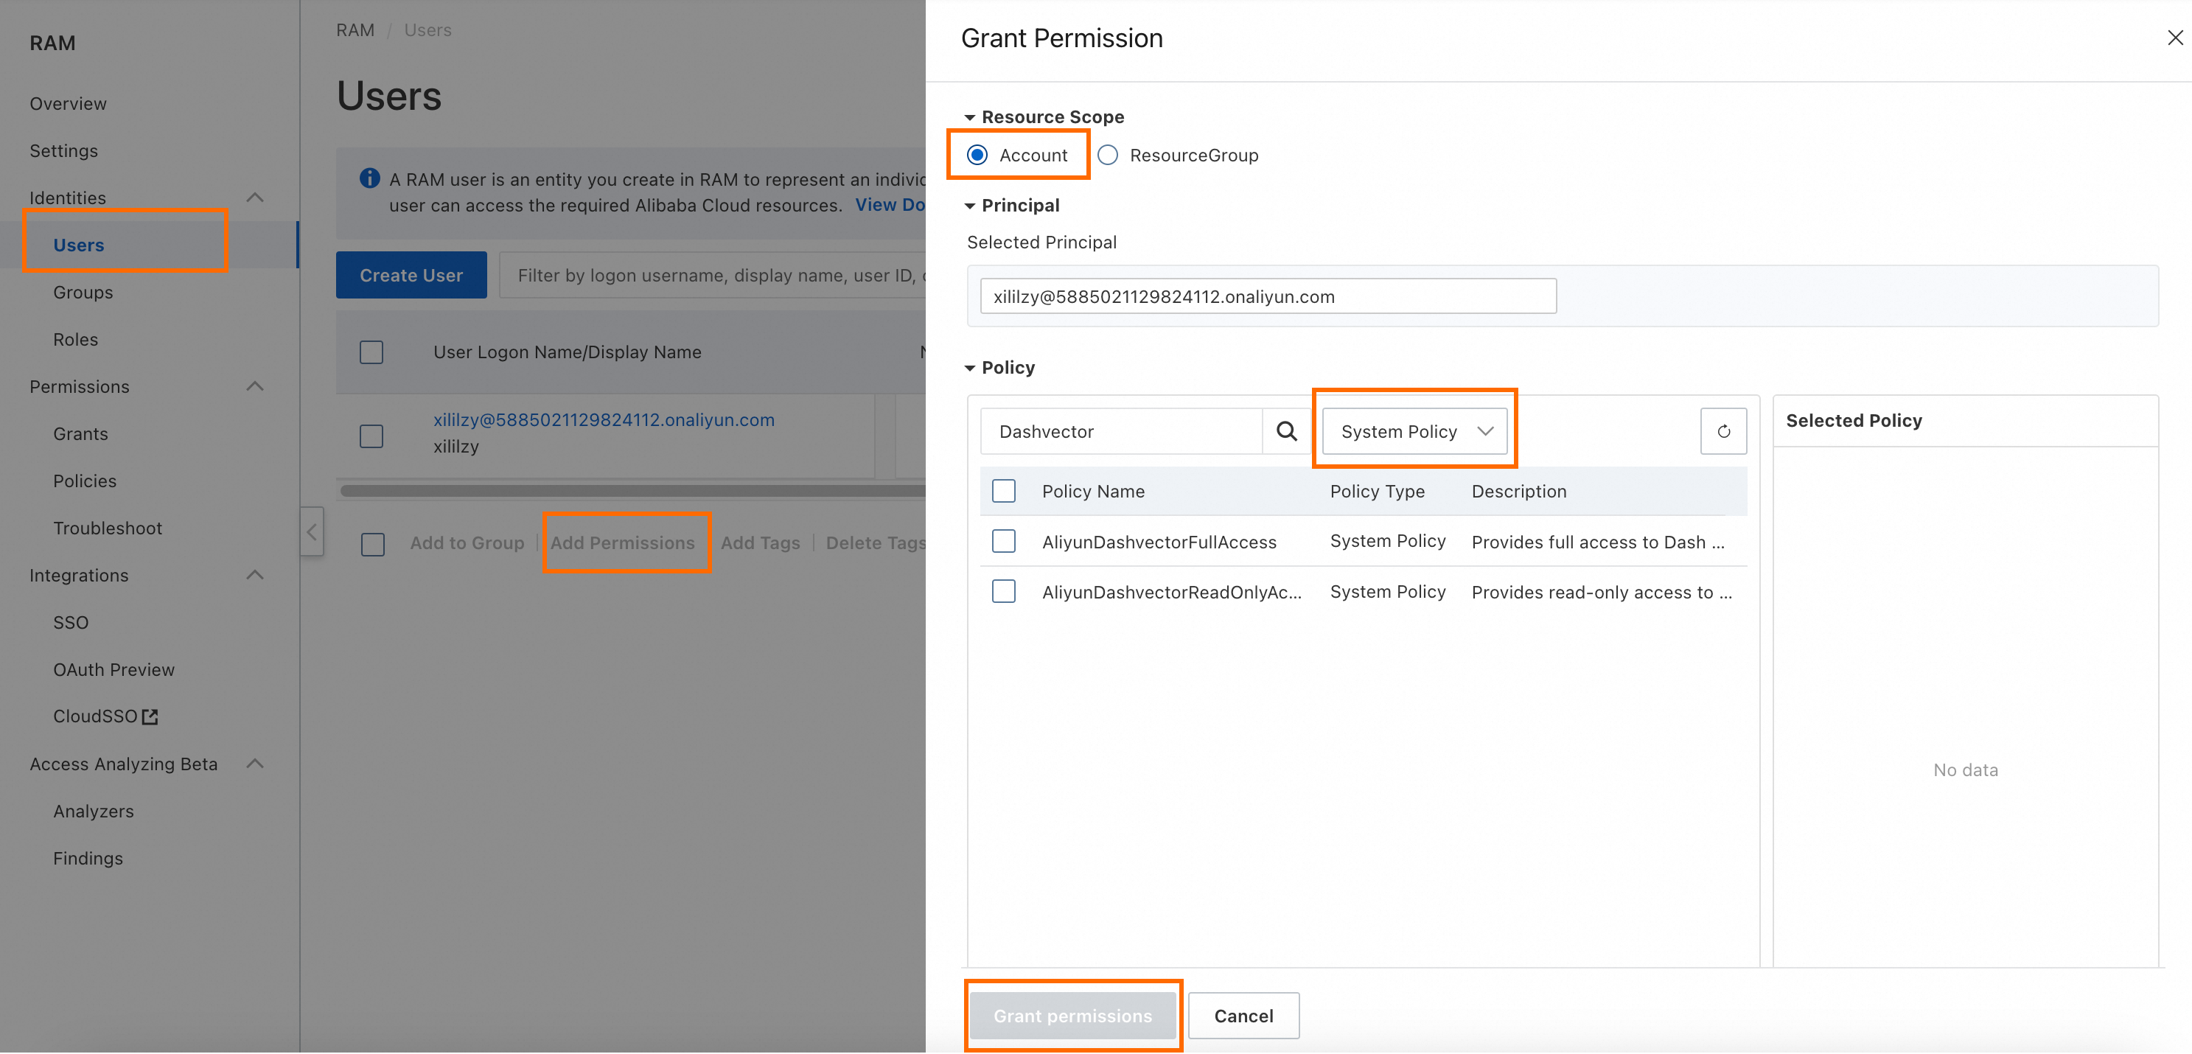Open the View Docs link in the notice
This screenshot has width=2192, height=1054.
pos(890,204)
